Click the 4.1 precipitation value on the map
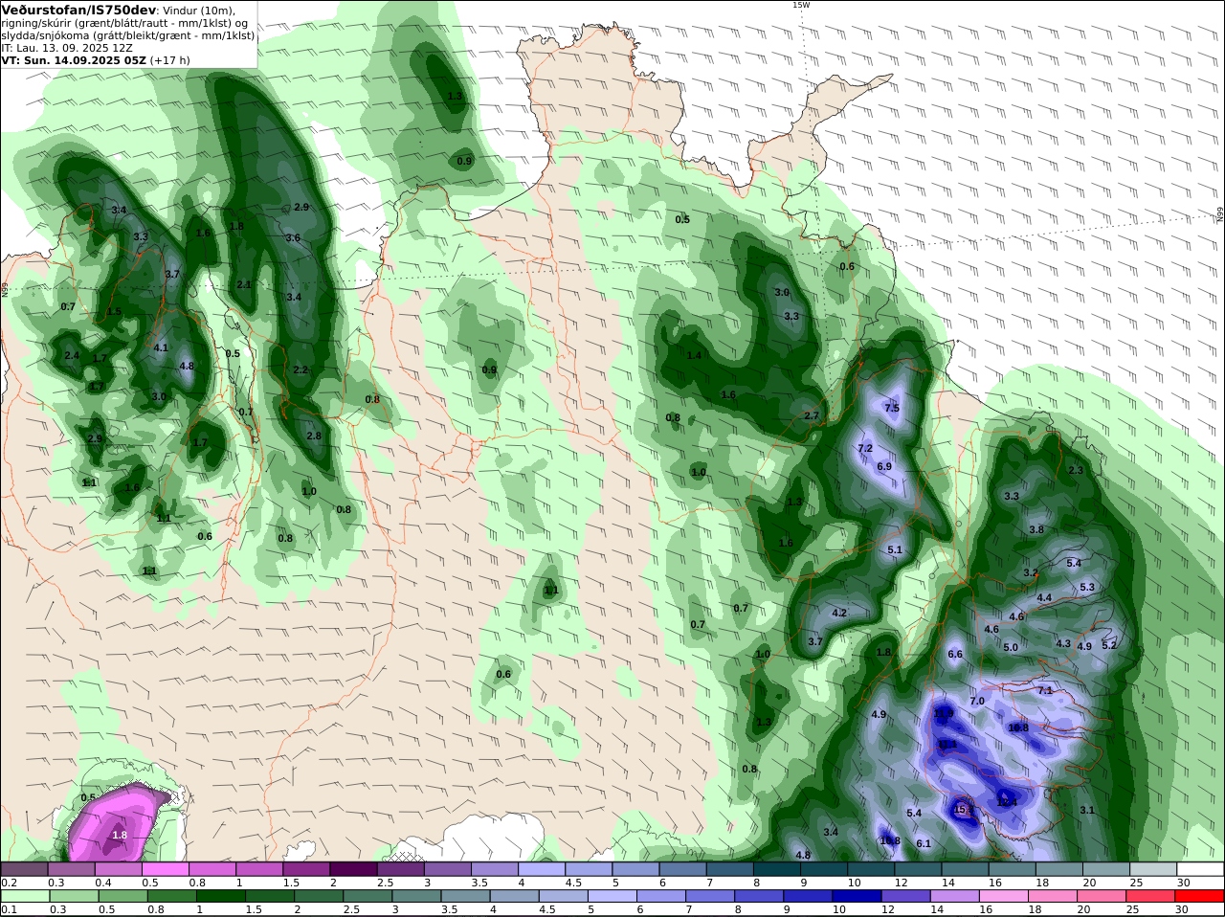This screenshot has height=917, width=1225. (x=161, y=347)
